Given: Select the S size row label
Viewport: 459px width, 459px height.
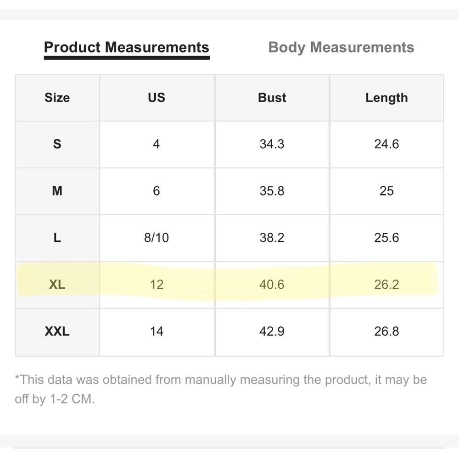Looking at the screenshot, I should pyautogui.click(x=57, y=144).
